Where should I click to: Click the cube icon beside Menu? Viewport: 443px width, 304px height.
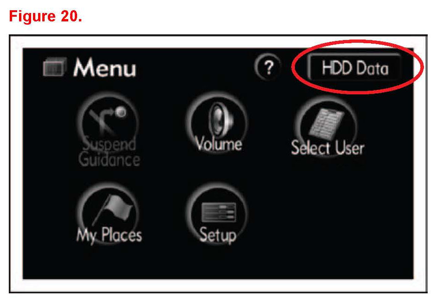point(55,67)
